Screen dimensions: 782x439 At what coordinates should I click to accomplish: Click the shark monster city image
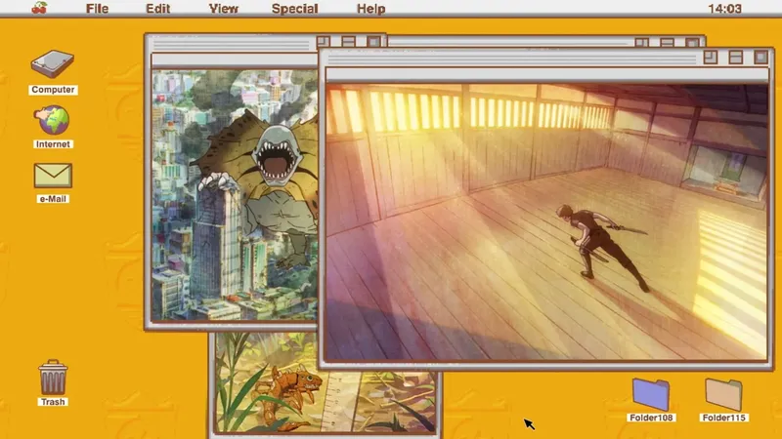coord(235,195)
